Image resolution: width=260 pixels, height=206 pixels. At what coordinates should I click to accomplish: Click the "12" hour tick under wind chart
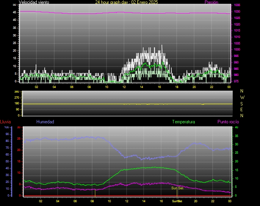point(124,87)
